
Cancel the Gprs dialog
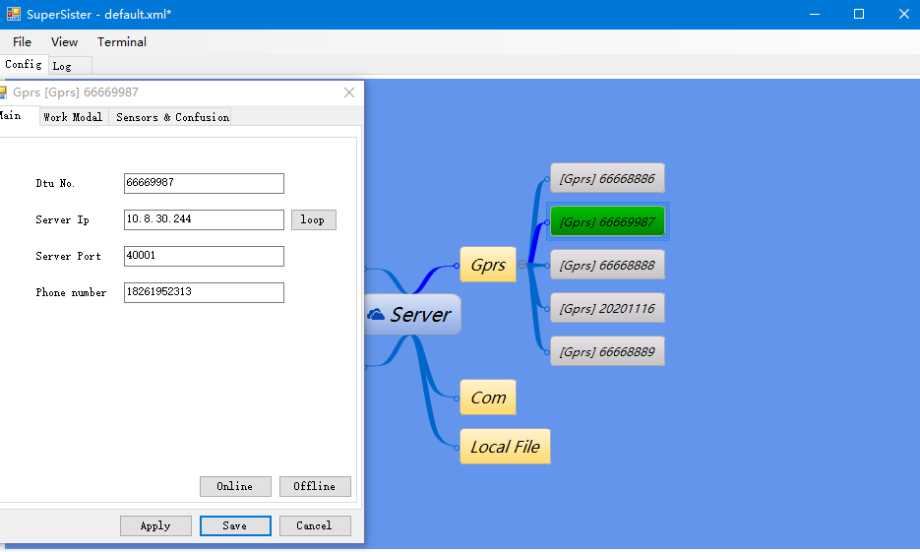pyautogui.click(x=315, y=525)
